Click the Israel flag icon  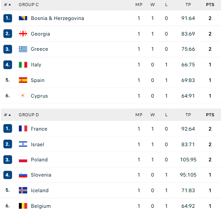23,144
